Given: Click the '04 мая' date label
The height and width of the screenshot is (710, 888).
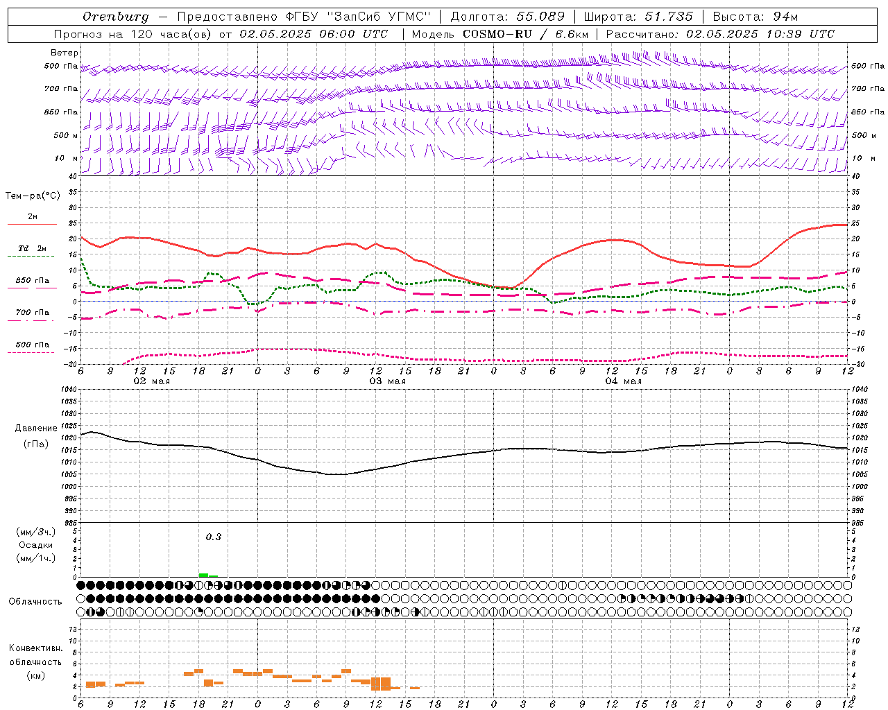Looking at the screenshot, I should point(623,381).
